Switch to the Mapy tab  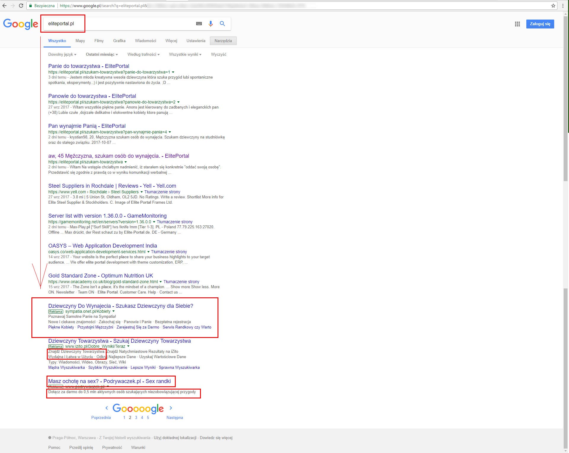point(80,41)
